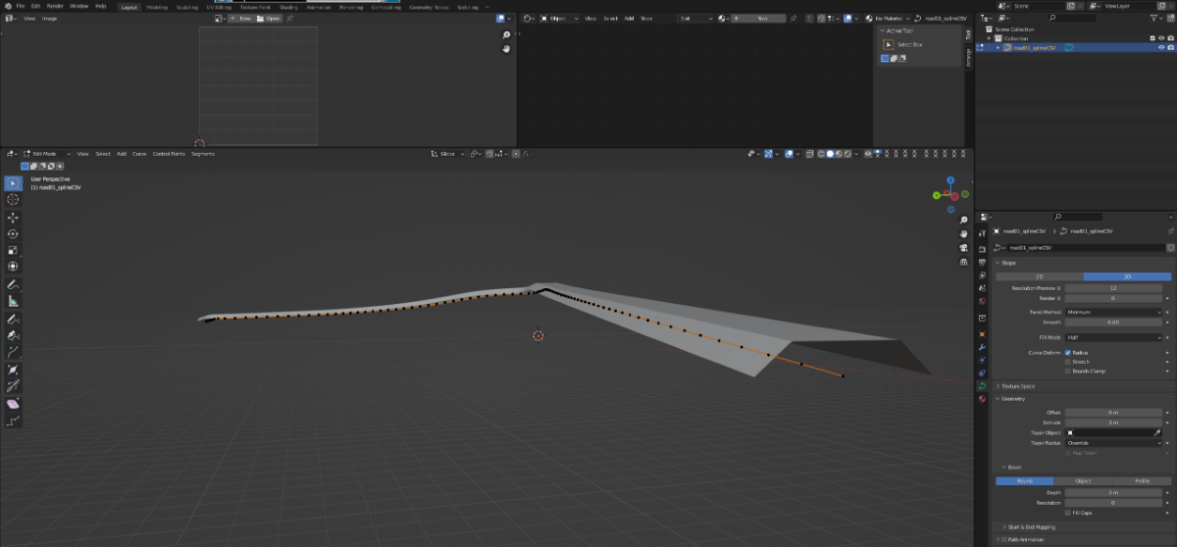Select the Measure tool
The width and height of the screenshot is (1177, 547).
coord(13,301)
